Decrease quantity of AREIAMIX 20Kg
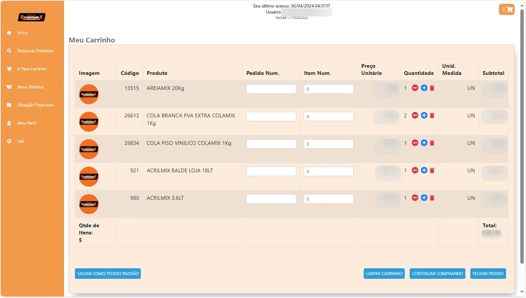The image size is (526, 298). [x=415, y=88]
